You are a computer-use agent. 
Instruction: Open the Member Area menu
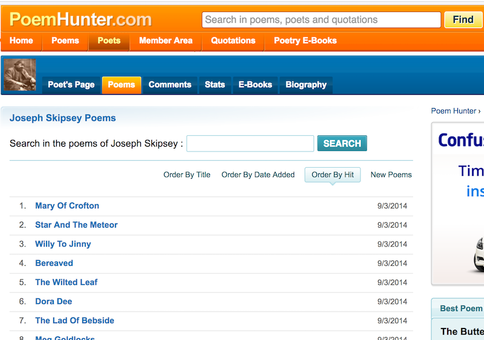[x=165, y=40]
